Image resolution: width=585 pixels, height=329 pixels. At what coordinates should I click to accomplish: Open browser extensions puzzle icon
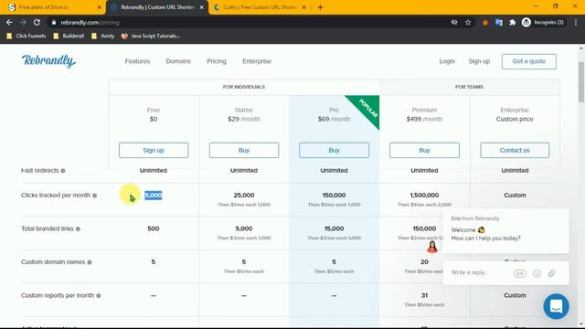(x=512, y=22)
